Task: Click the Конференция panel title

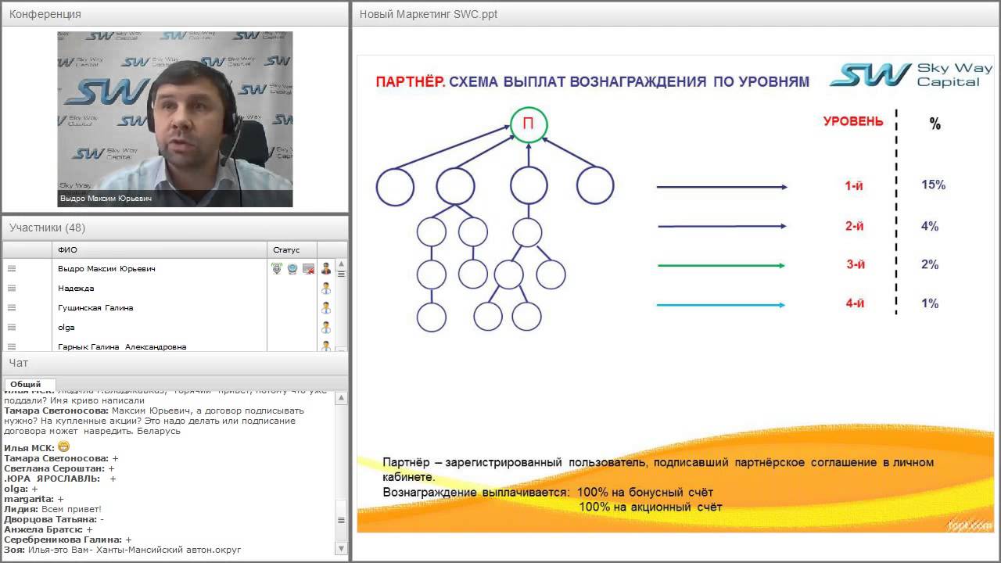Action: coord(45,14)
